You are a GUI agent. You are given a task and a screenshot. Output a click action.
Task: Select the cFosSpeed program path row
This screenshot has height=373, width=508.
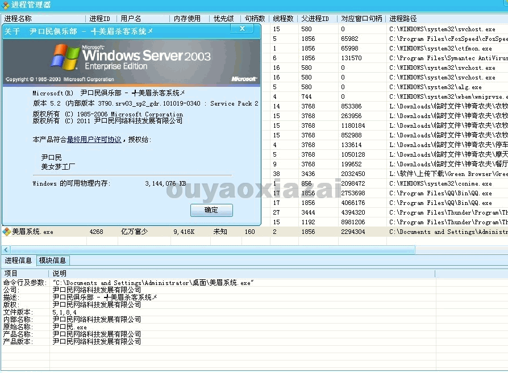pos(448,39)
